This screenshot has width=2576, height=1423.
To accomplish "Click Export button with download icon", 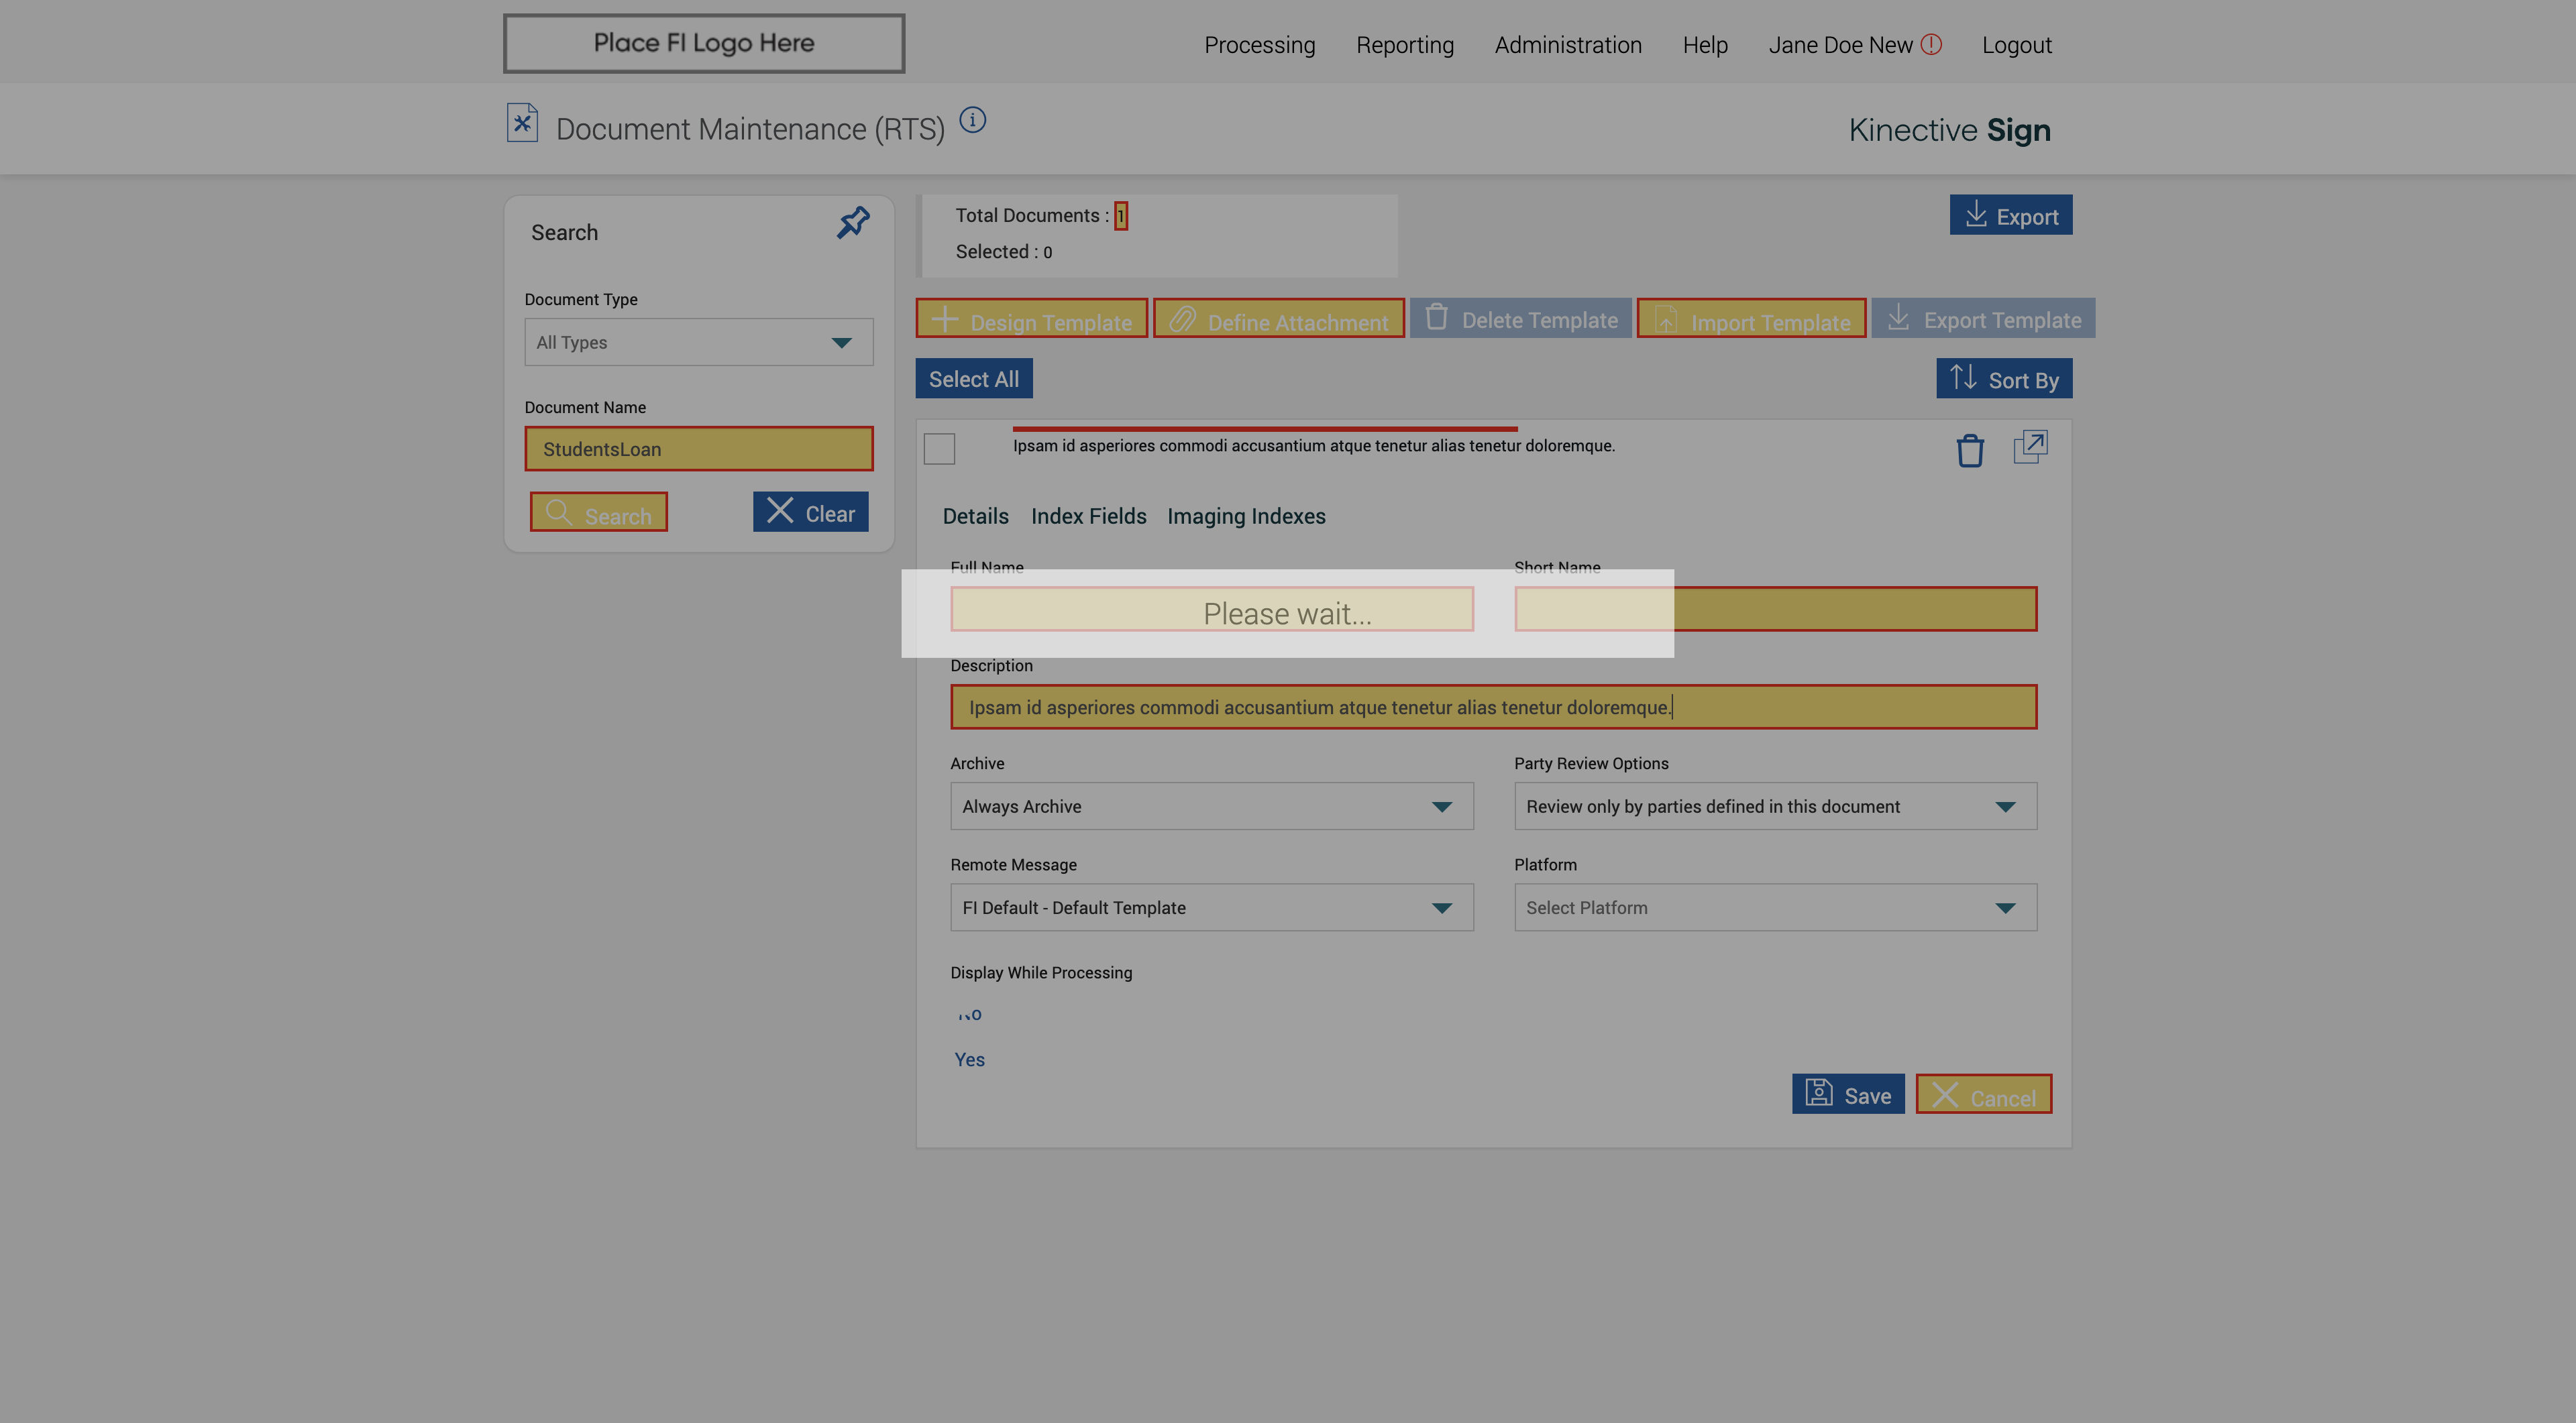I will point(2010,216).
